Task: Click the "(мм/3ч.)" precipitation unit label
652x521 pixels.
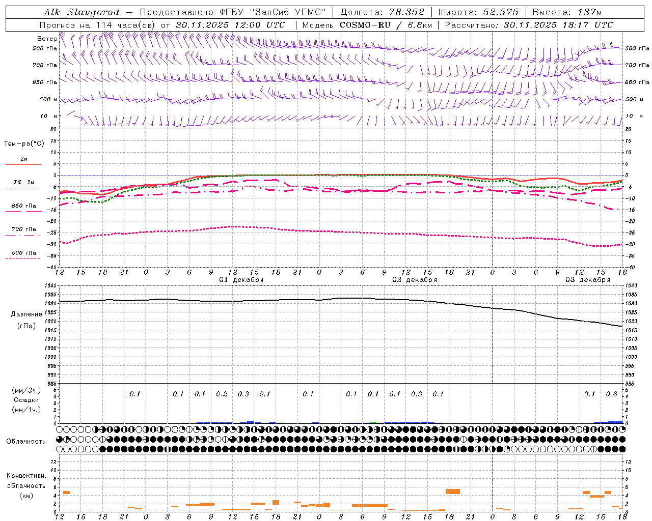Action: tap(26, 390)
